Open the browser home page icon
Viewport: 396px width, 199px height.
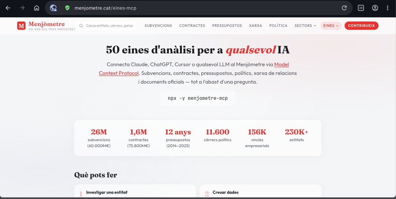tap(36, 8)
